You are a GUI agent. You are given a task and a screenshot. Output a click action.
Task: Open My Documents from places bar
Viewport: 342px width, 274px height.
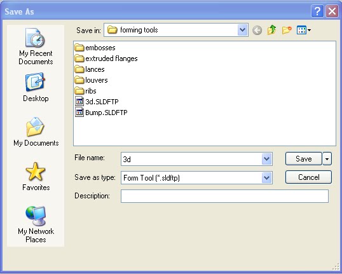pyautogui.click(x=36, y=132)
